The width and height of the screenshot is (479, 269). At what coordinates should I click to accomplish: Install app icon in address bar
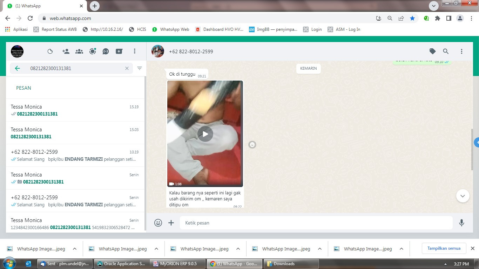click(378, 18)
